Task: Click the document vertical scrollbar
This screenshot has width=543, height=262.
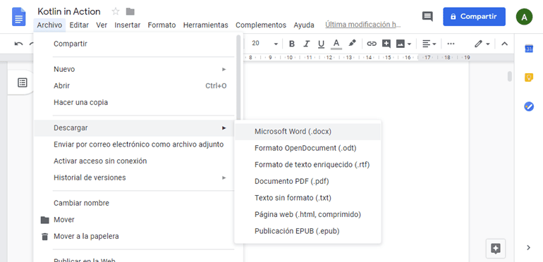Action: [509, 76]
